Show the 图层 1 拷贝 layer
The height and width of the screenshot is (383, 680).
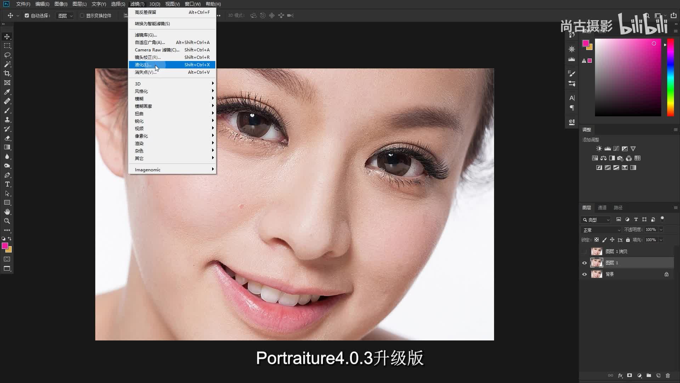pyautogui.click(x=584, y=251)
